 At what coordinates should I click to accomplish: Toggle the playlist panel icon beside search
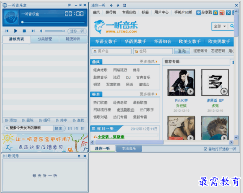[70, 128]
